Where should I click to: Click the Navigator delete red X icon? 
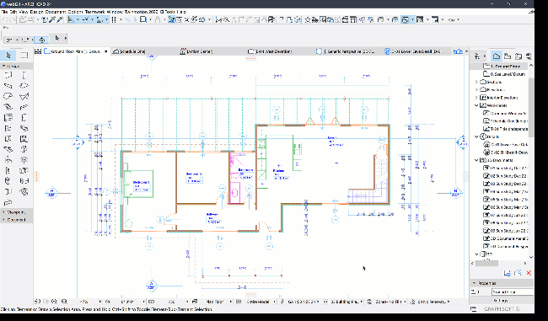click(529, 273)
